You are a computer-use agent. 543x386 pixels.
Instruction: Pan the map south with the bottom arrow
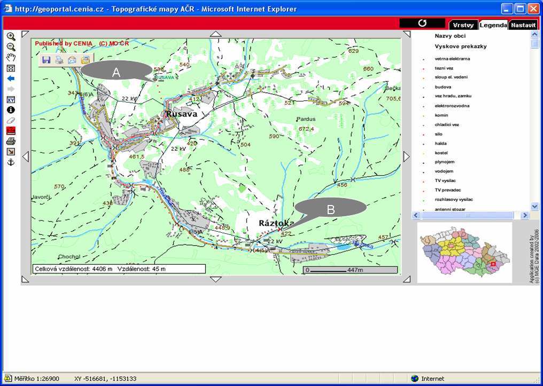pos(216,279)
